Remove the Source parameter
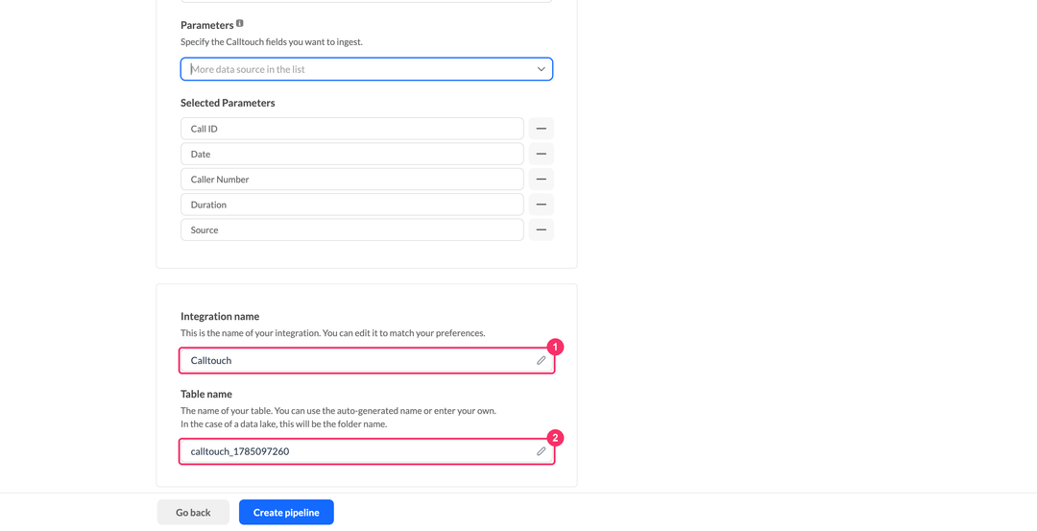Image resolution: width=1037 pixels, height=531 pixels. pos(541,230)
